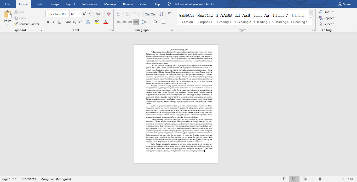357x182 pixels.
Task: Sort the selection using the A-Z icon
Action: [162, 14]
